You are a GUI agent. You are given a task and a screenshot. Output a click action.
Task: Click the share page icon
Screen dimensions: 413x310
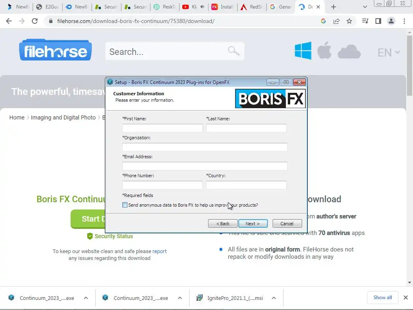tap(336, 21)
